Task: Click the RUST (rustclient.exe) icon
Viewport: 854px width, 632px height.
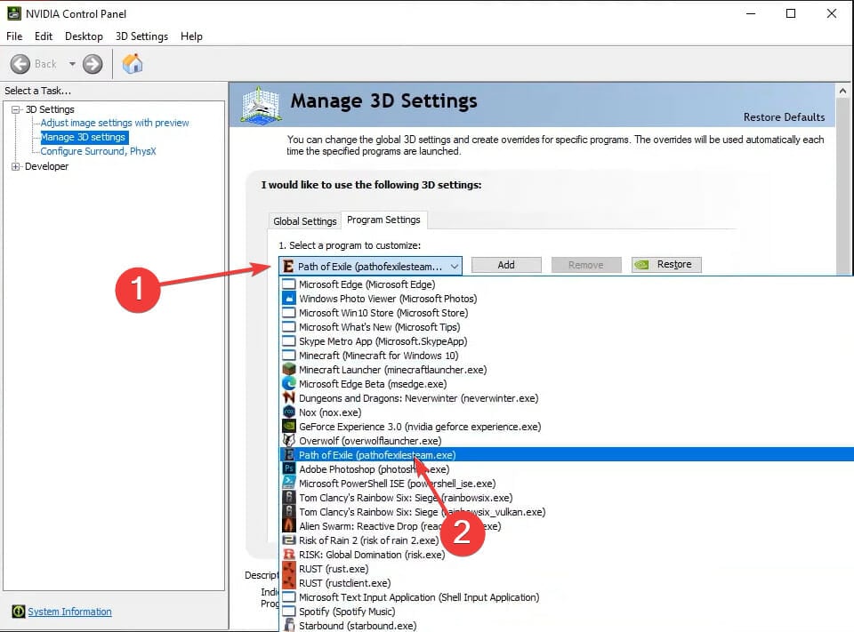Action: [x=288, y=582]
